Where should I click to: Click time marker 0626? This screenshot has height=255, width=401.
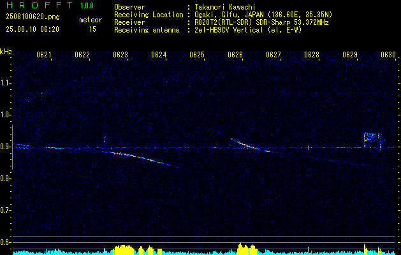point(235,54)
